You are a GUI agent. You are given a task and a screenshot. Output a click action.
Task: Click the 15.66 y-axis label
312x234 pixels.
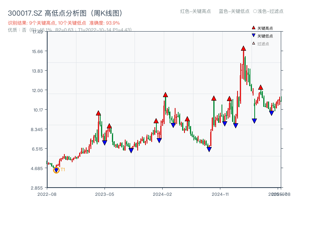click(37, 51)
